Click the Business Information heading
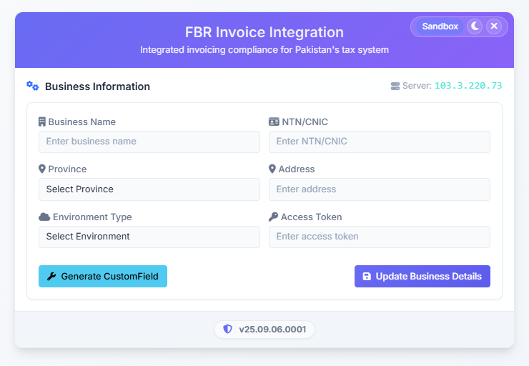Viewport: 529px width, 366px height. click(97, 86)
